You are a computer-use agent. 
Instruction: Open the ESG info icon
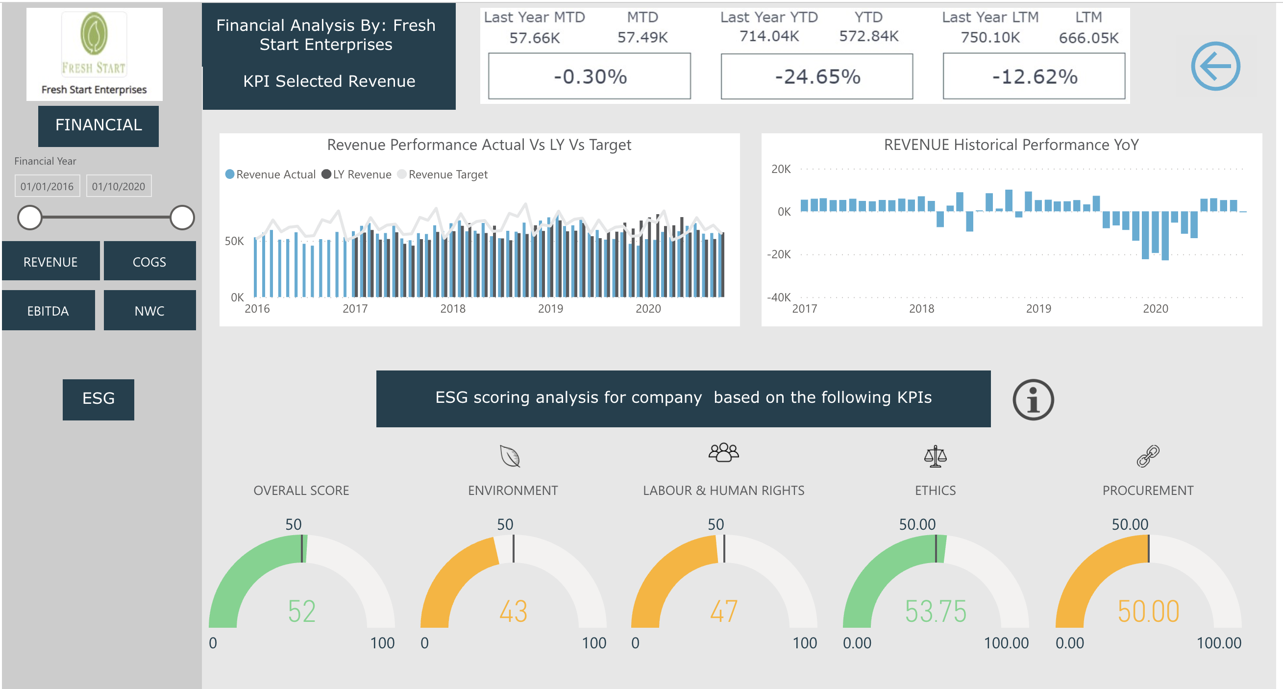tap(1033, 399)
